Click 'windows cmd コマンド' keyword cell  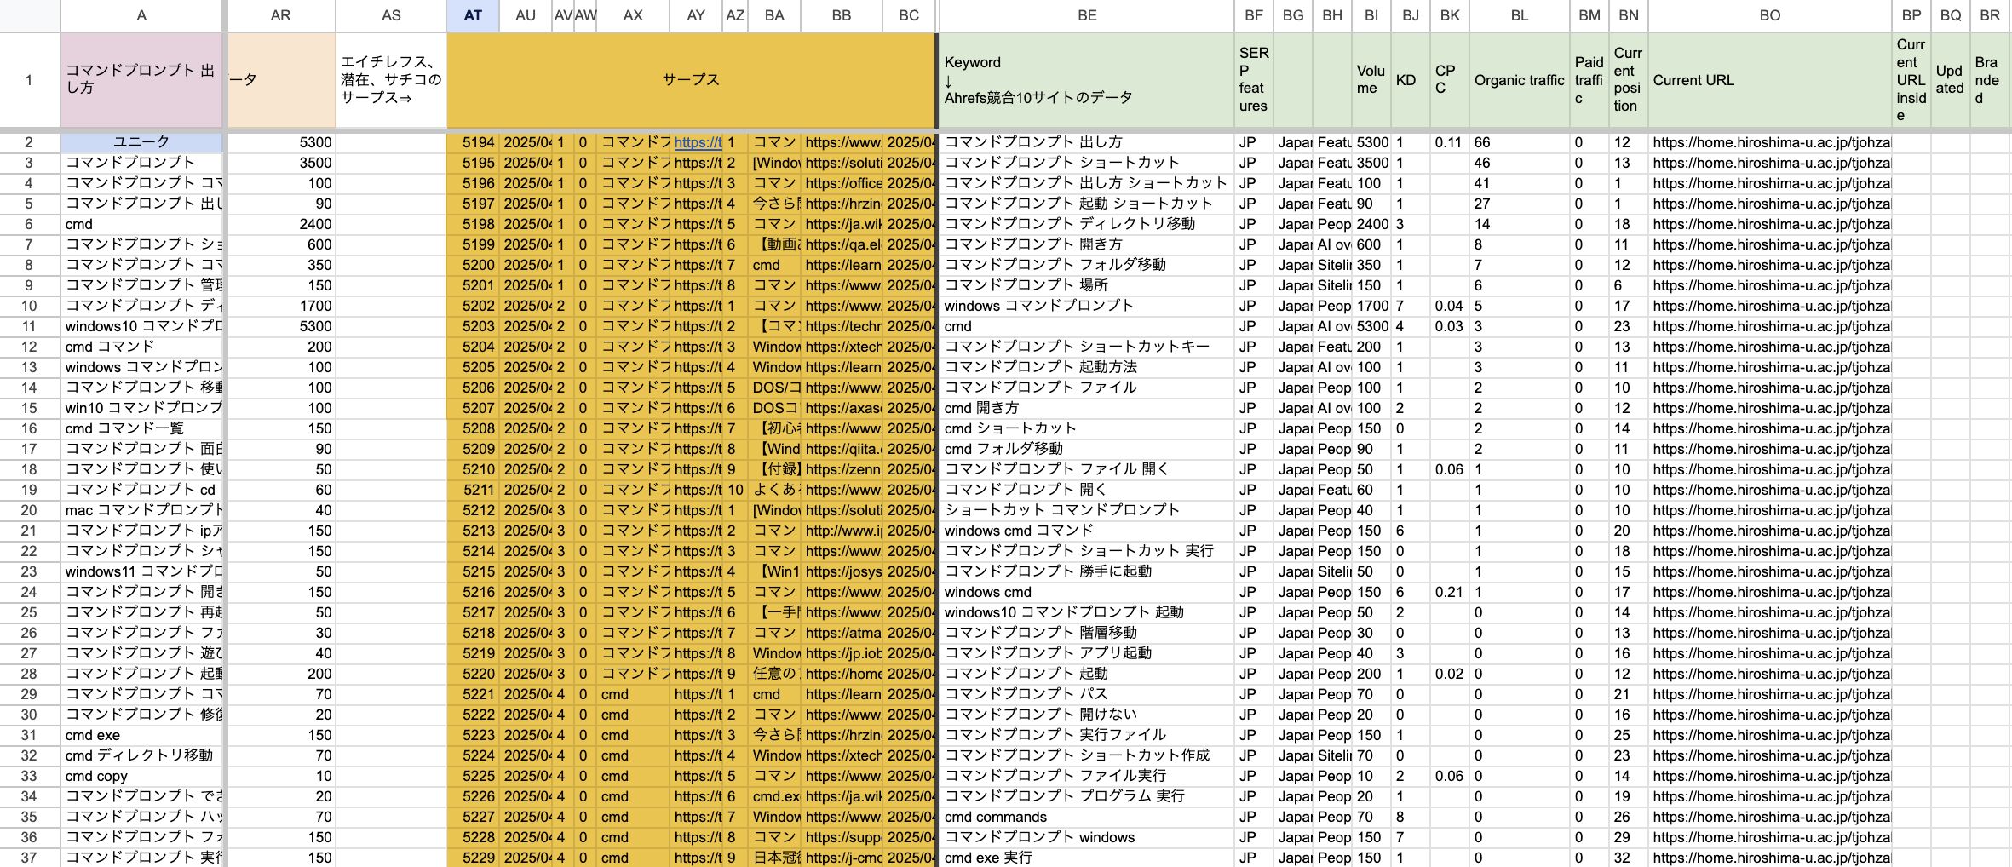click(x=1086, y=531)
